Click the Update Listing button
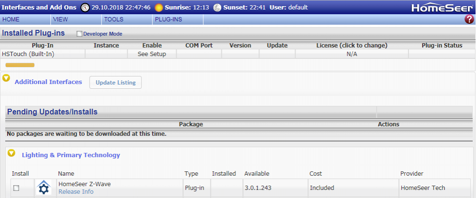476x198 pixels. [116, 82]
